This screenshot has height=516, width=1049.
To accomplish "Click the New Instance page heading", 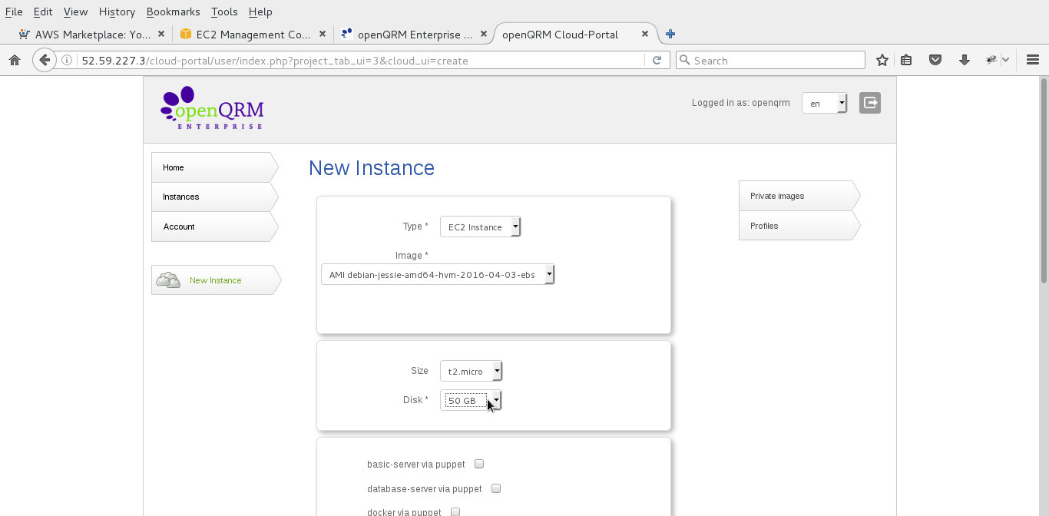I will pyautogui.click(x=372, y=168).
